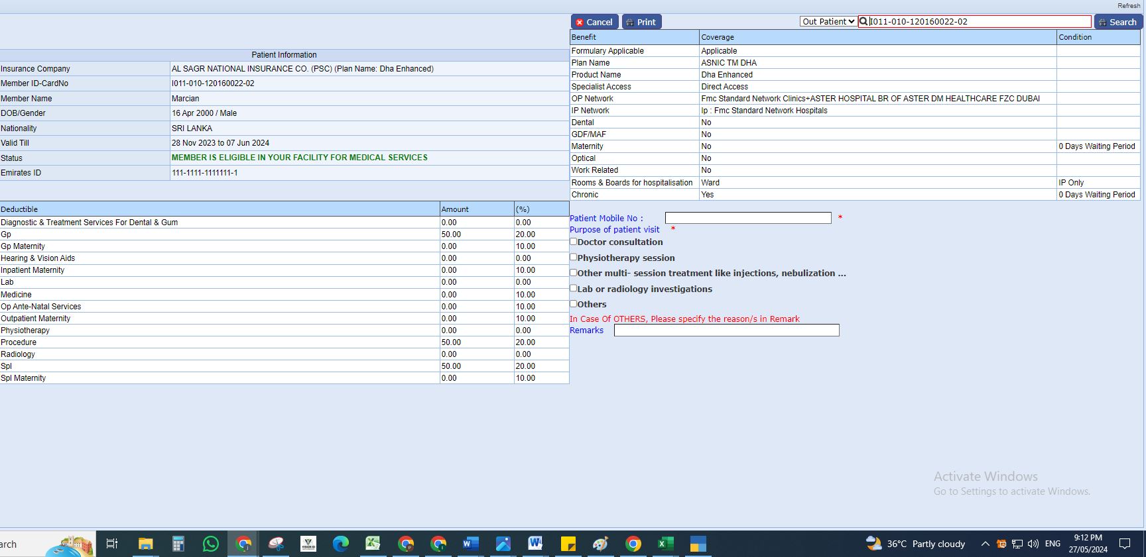The height and width of the screenshot is (557, 1146).
Task: Open the Task View taskbar icon
Action: 112,544
